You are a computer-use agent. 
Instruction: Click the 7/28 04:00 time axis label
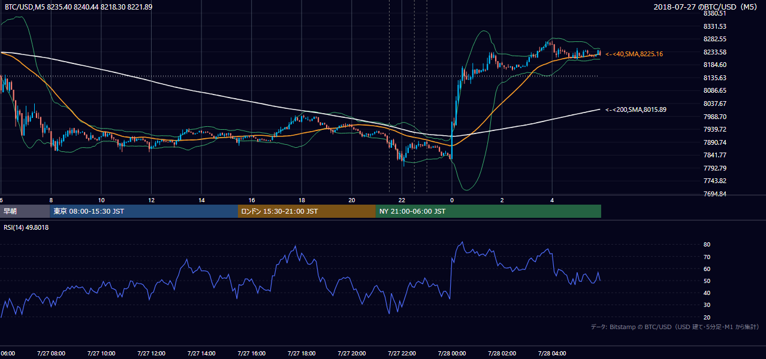(551, 354)
